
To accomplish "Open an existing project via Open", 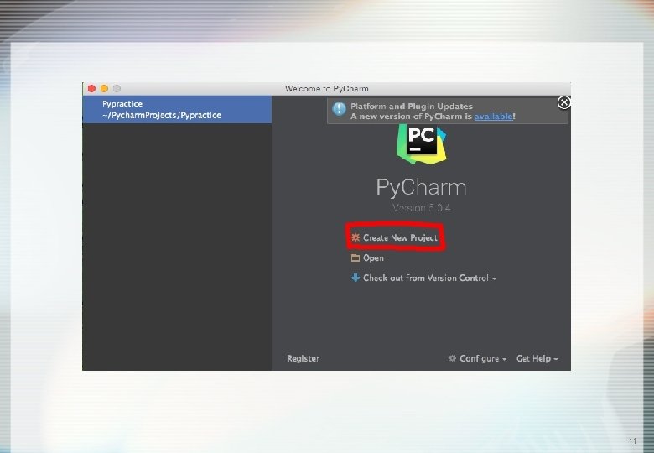I will click(373, 258).
